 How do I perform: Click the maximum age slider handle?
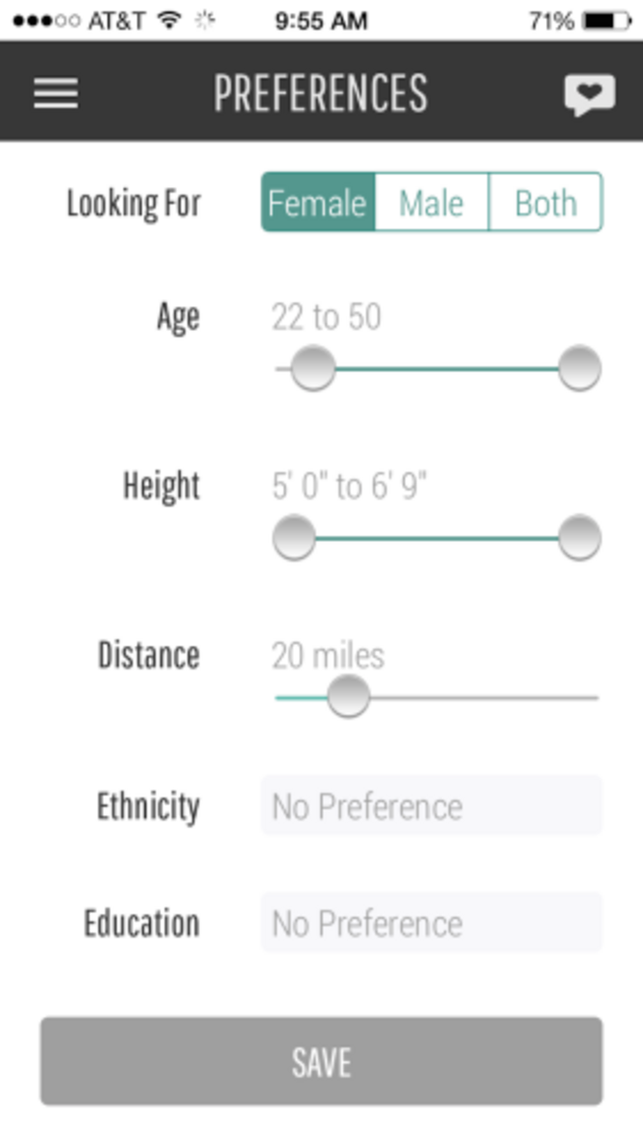580,368
